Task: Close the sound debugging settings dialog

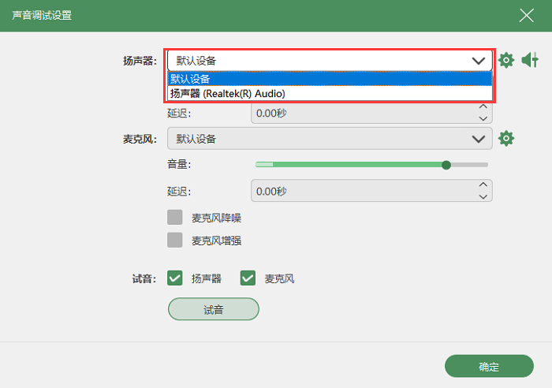Action: [x=526, y=16]
